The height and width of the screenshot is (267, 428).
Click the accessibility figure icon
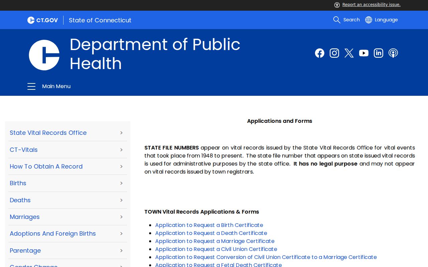click(337, 5)
